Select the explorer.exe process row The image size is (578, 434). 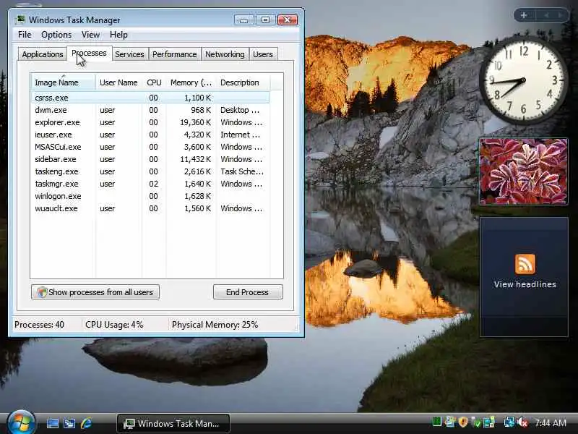(x=150, y=122)
